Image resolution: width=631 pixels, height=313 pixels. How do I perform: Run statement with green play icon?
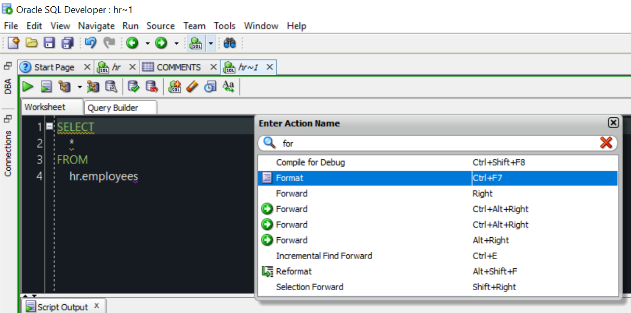pos(28,86)
